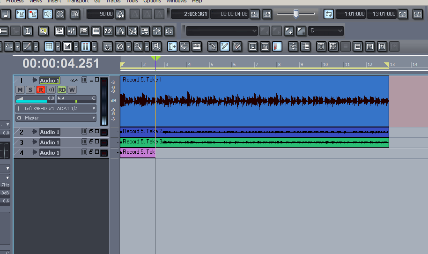Open the Lyrics view L icon

point(28,31)
